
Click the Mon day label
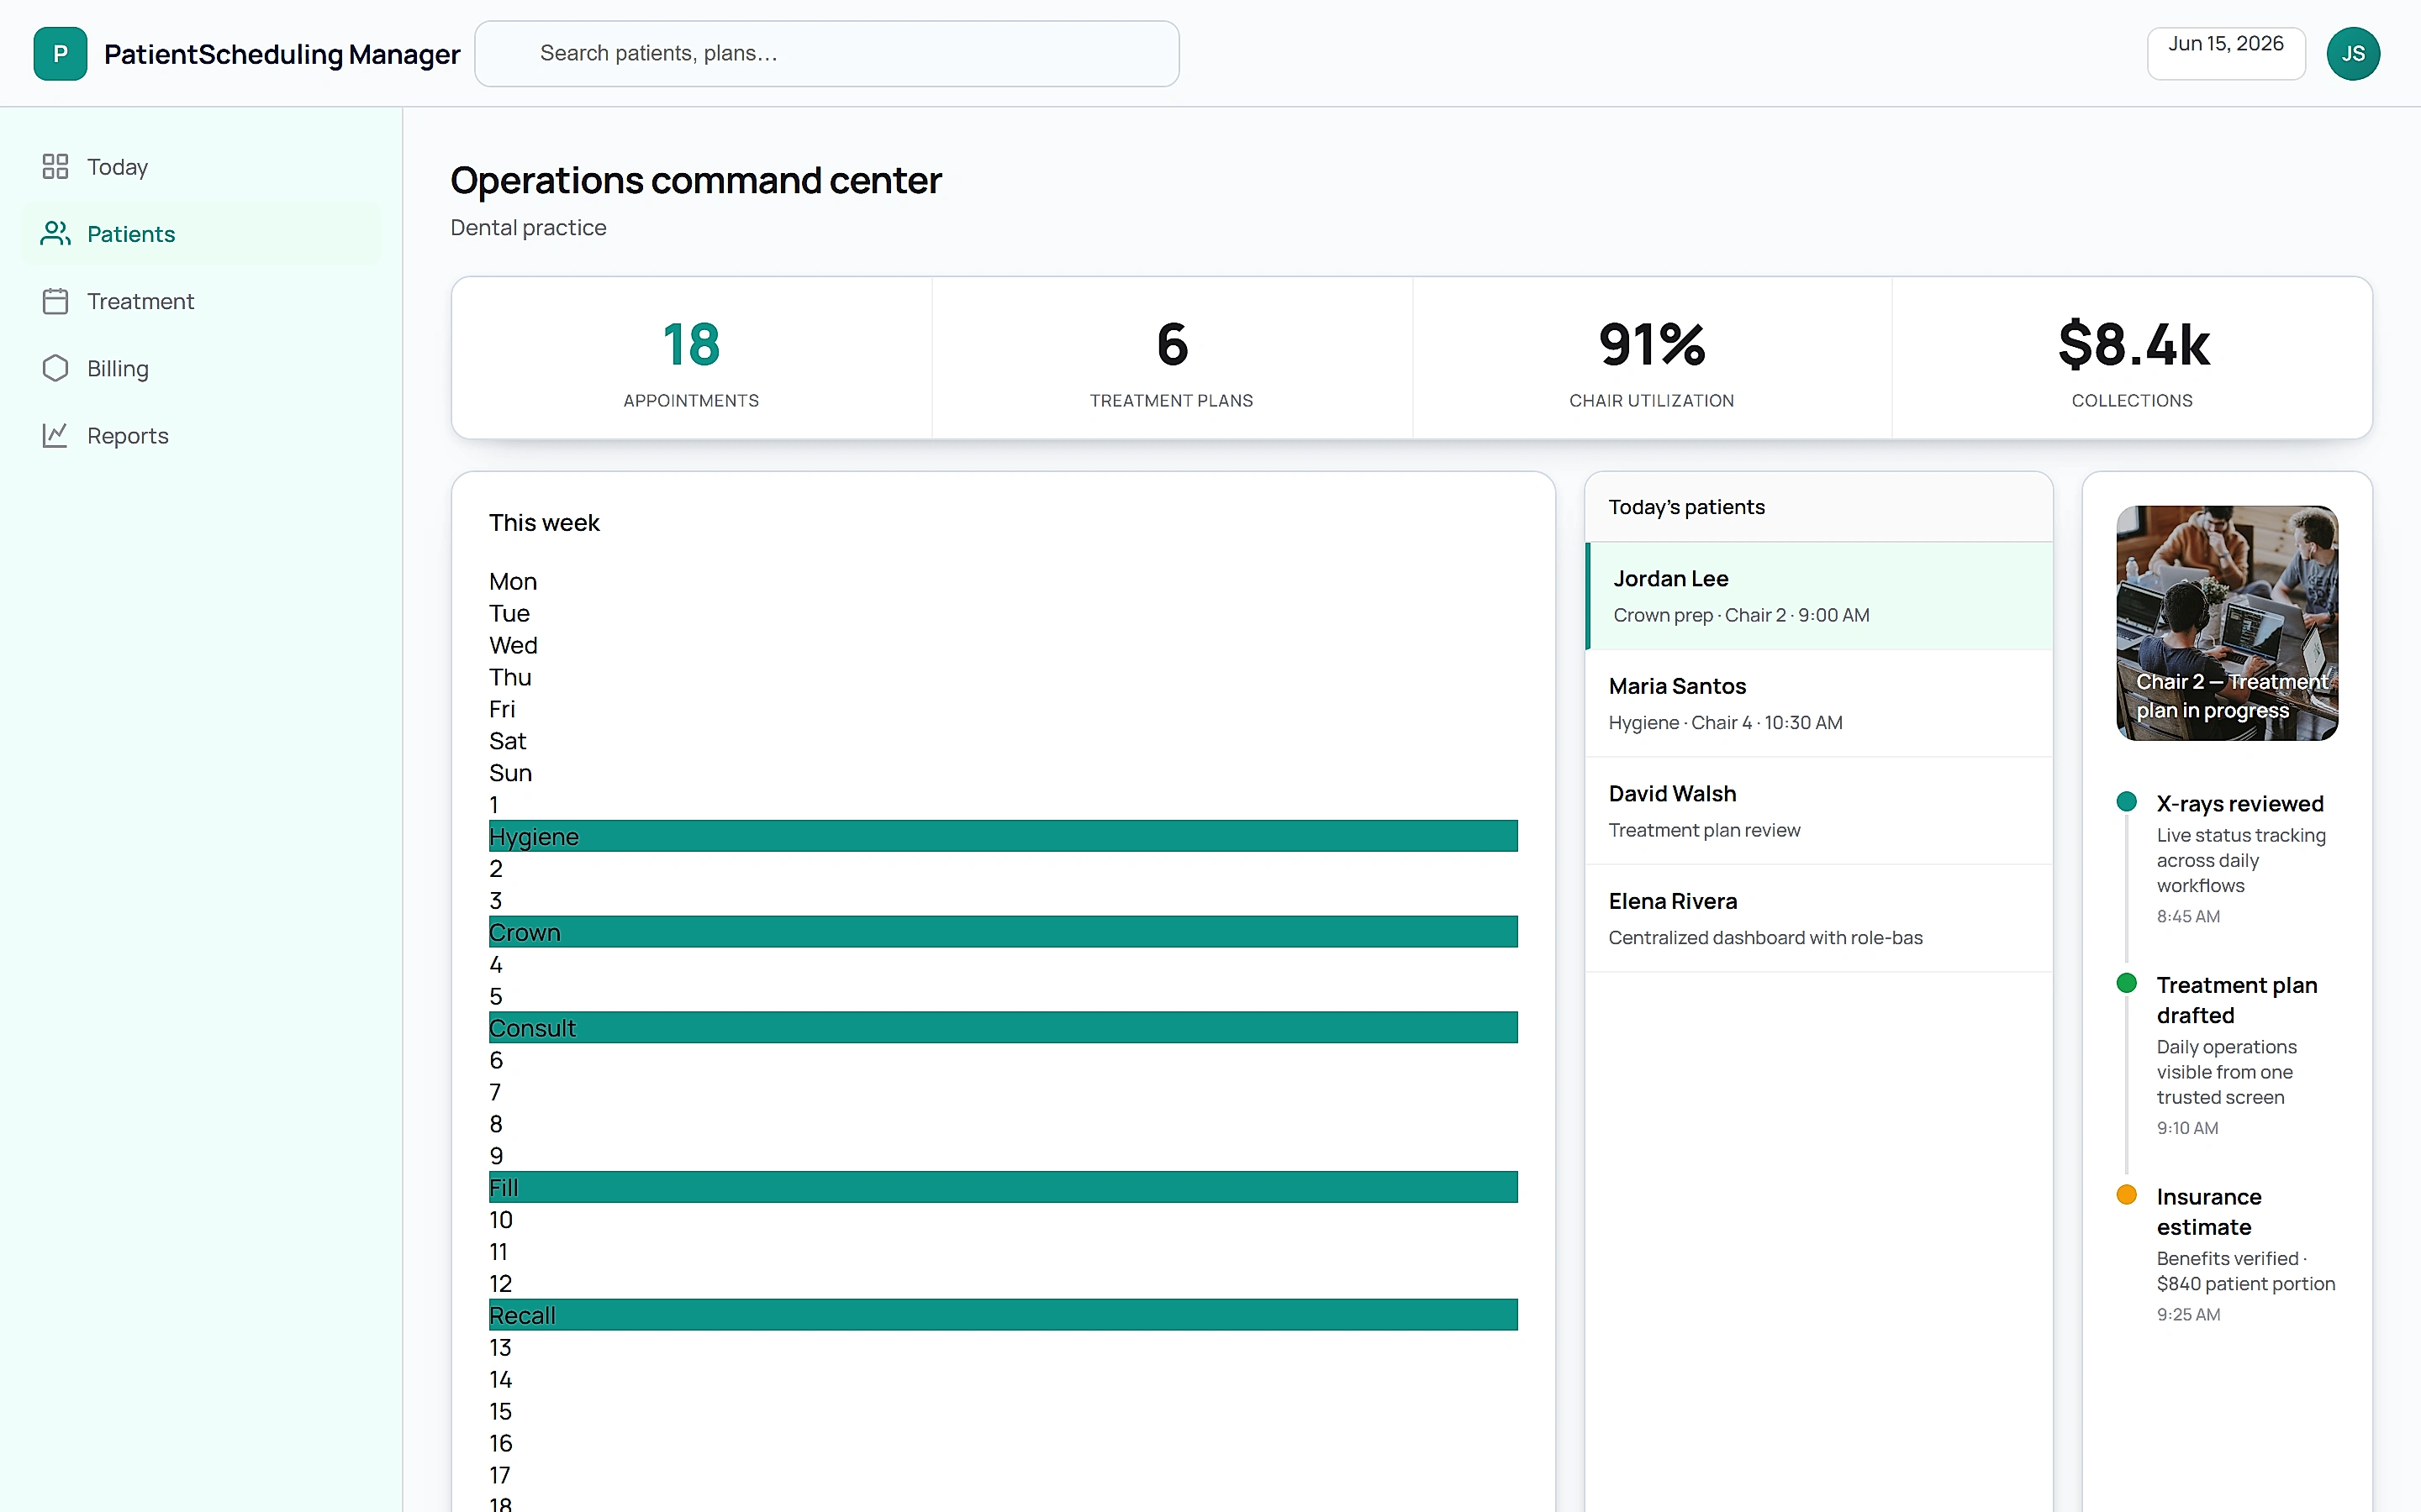coord(514,581)
